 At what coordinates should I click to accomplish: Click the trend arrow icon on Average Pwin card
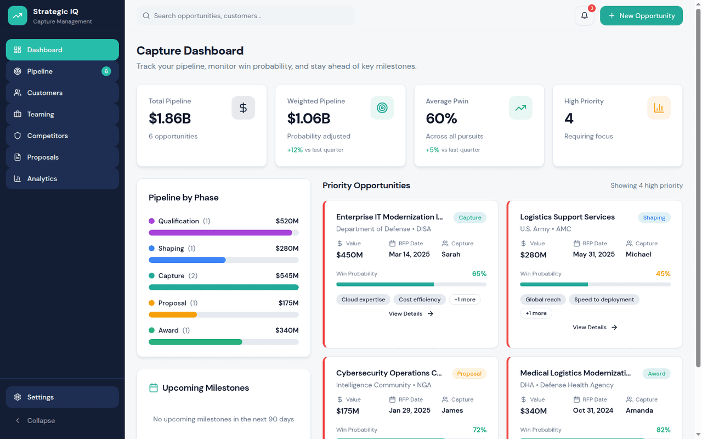point(520,108)
